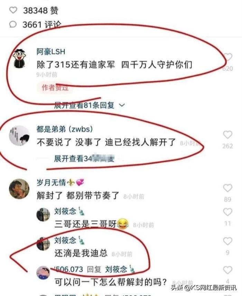Open username 阿豪LSH profile link

coord(51,51)
